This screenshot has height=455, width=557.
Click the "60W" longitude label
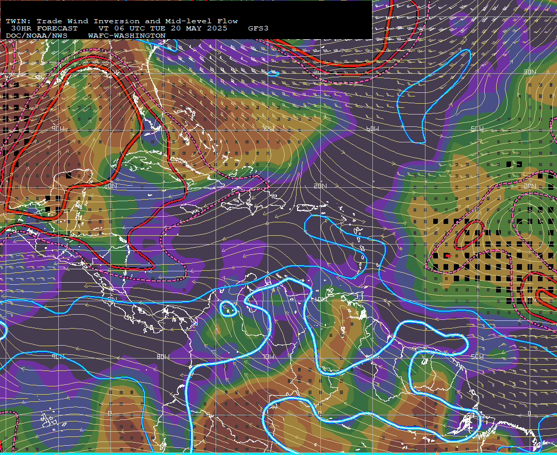372,128
